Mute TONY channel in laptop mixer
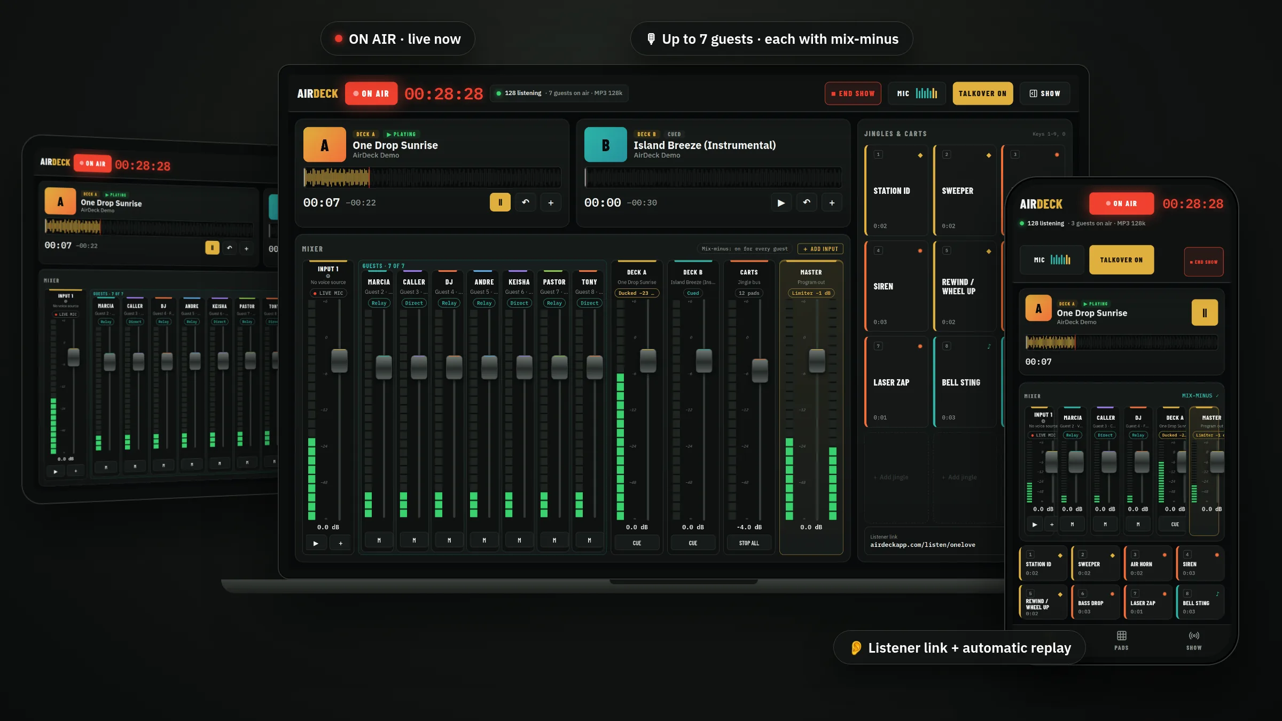1282x721 pixels. click(x=589, y=540)
